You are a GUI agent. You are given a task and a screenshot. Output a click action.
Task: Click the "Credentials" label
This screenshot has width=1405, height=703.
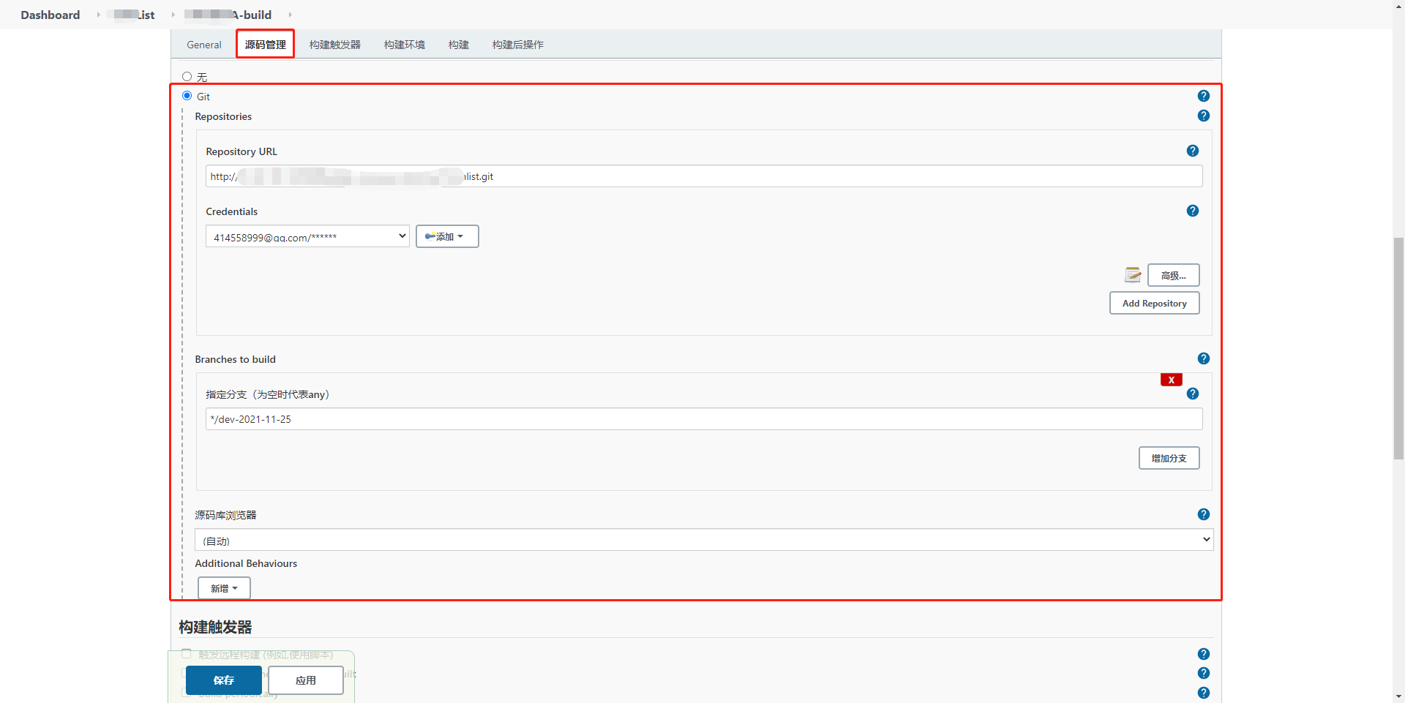pos(231,211)
